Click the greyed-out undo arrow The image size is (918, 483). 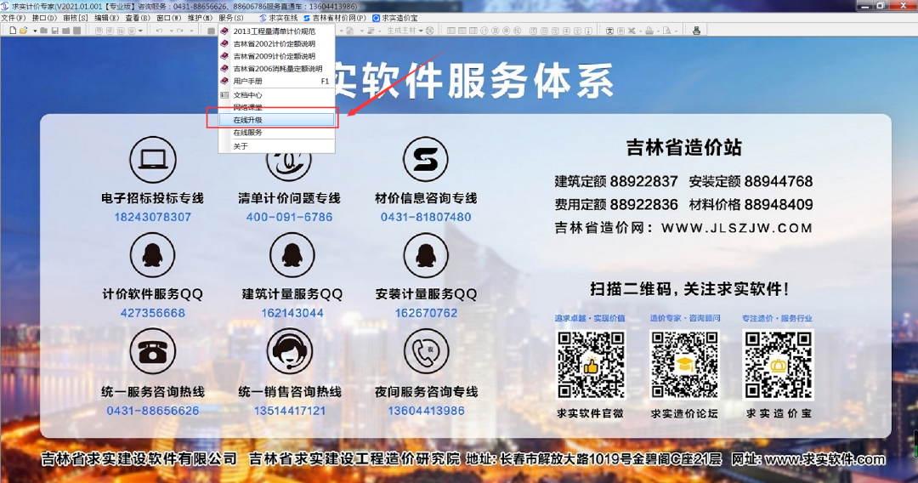(x=159, y=31)
